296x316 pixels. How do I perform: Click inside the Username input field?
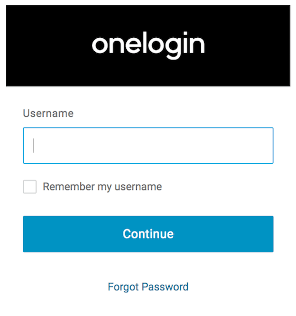pyautogui.click(x=148, y=145)
